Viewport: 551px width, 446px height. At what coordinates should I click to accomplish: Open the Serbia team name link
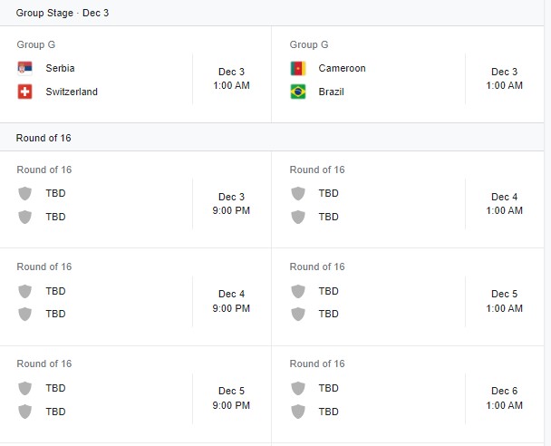(60, 68)
